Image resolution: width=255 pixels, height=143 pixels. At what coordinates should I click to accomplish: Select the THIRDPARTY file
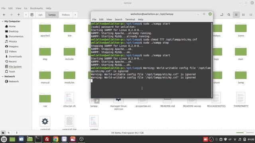241,100
